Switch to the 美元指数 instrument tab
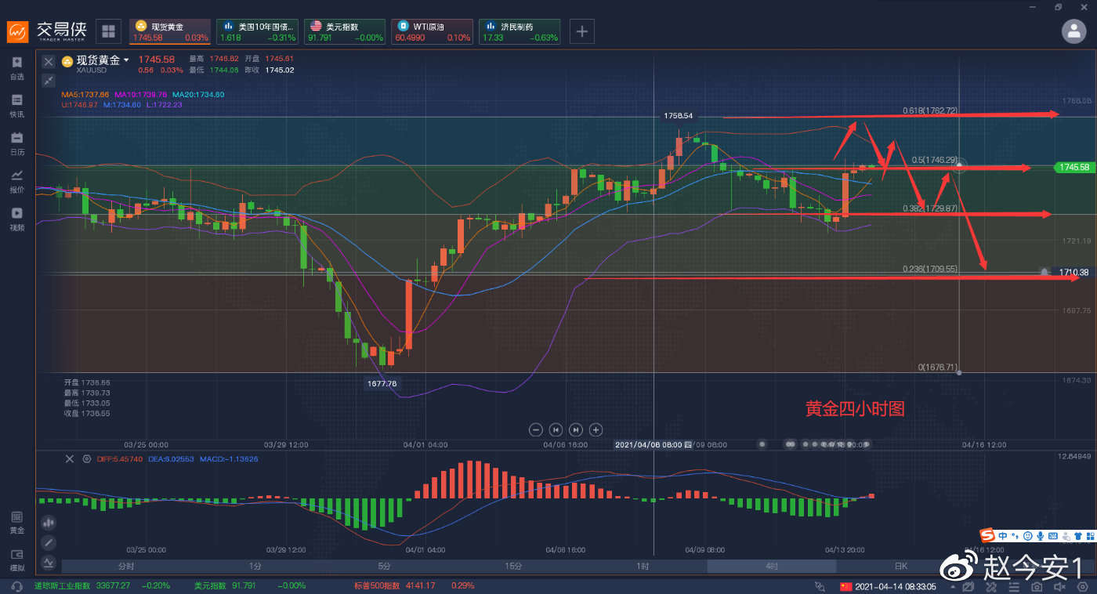This screenshot has width=1097, height=594. point(345,31)
